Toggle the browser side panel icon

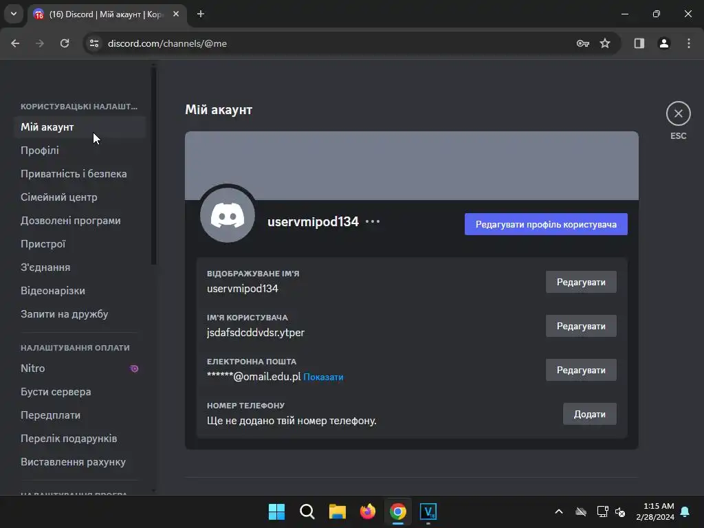(639, 43)
